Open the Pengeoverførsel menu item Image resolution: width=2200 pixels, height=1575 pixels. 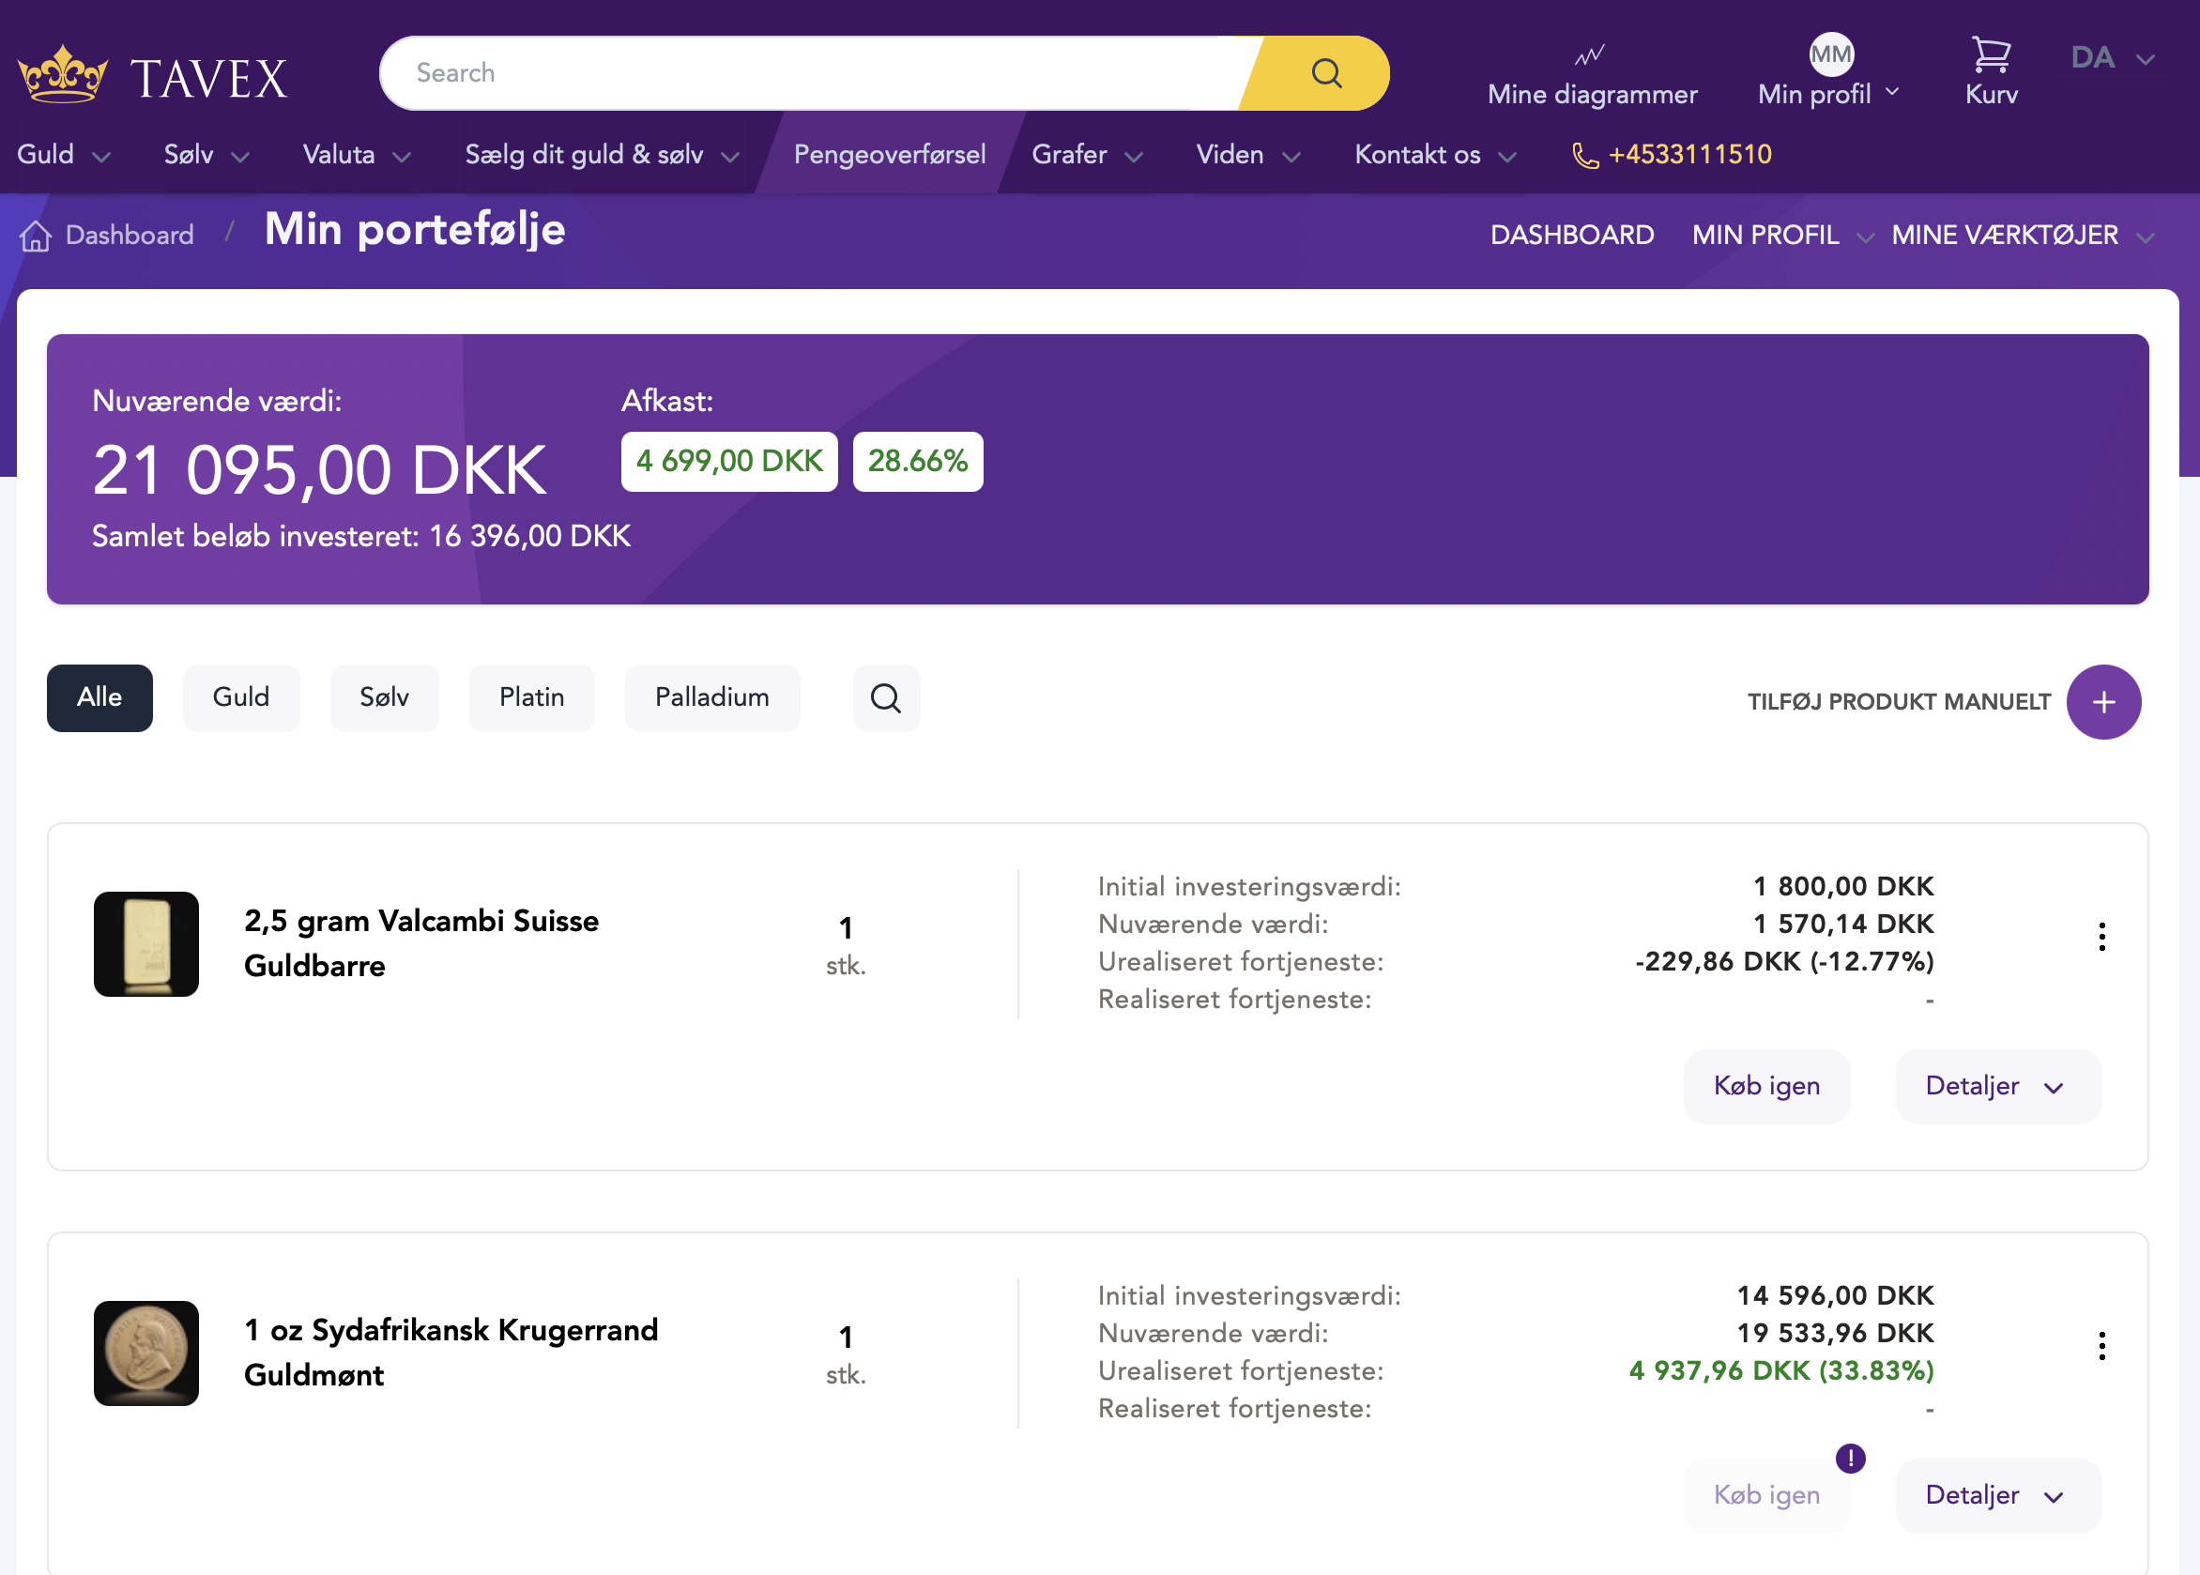click(889, 154)
